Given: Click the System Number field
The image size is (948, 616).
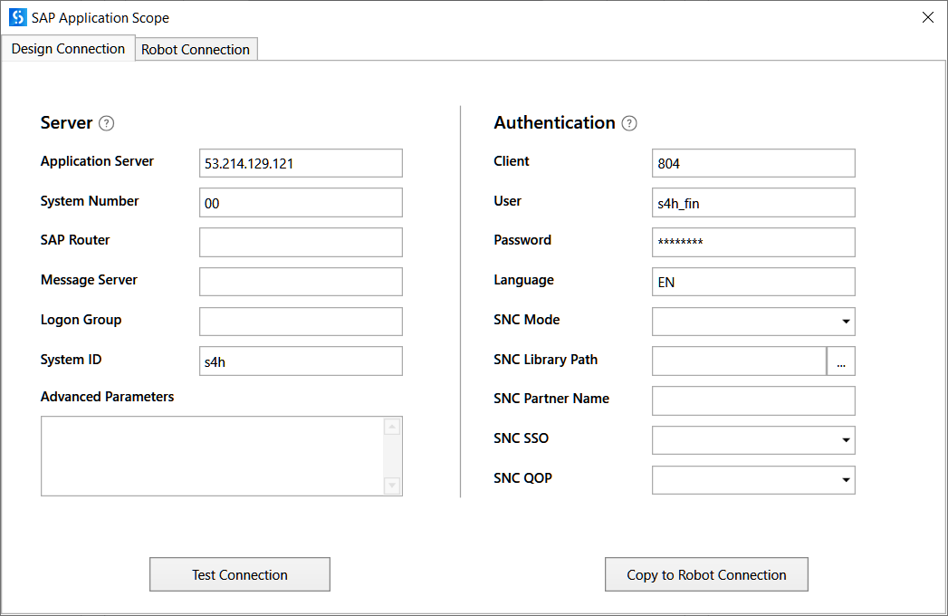Looking at the screenshot, I should tap(302, 203).
